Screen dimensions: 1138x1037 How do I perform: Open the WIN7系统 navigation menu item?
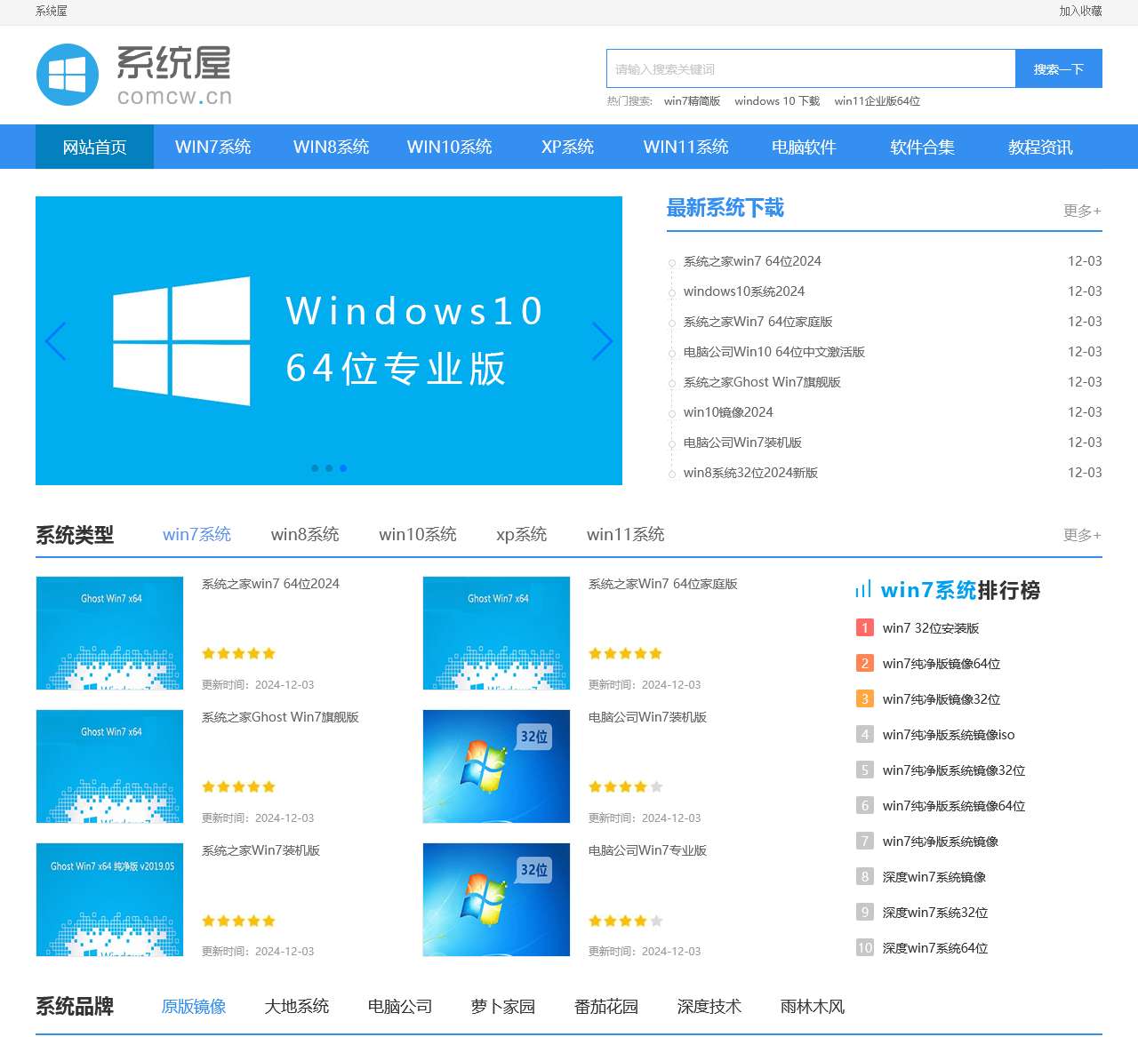[x=213, y=147]
